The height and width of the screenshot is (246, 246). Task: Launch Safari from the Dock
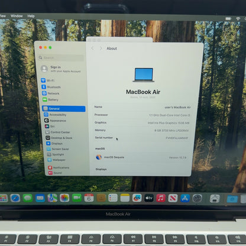coord(15,198)
